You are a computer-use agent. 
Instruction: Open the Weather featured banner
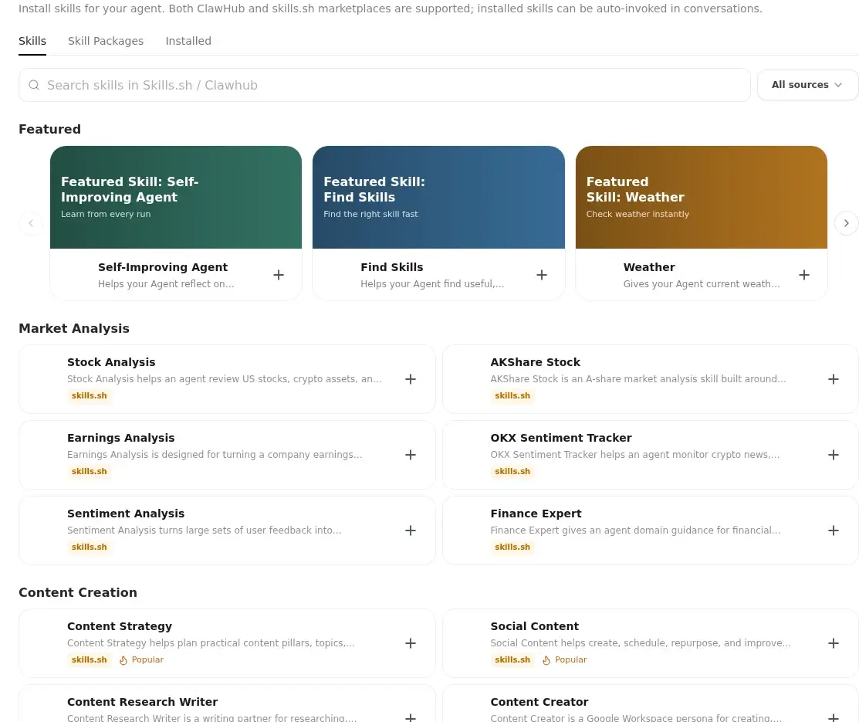pyautogui.click(x=702, y=198)
